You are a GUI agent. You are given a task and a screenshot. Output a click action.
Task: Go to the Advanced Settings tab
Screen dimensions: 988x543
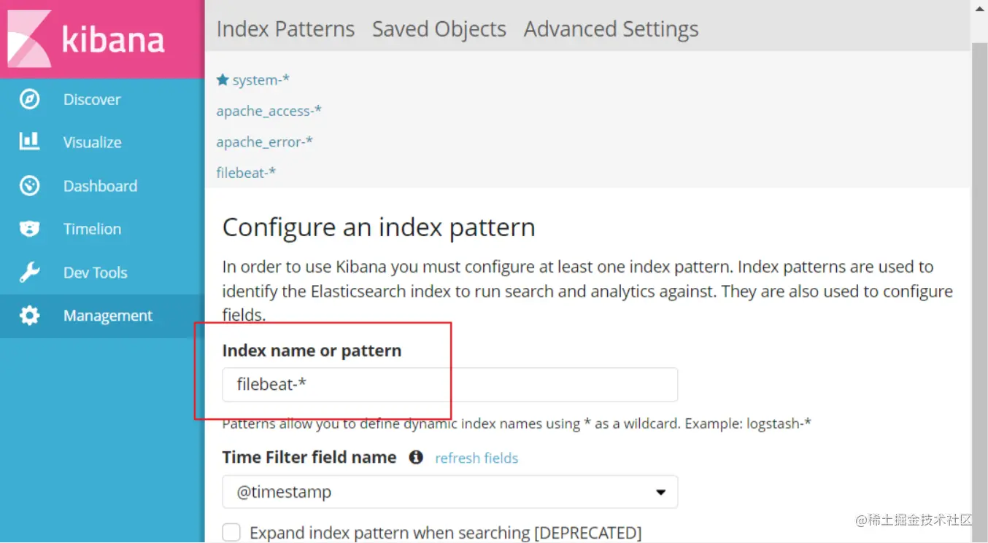click(611, 29)
